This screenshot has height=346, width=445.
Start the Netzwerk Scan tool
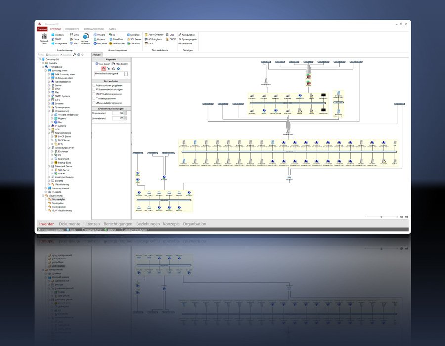[x=44, y=39]
